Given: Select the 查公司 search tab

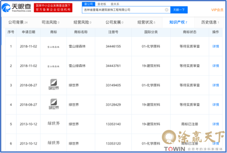Looking at the screenshot, I should 88,4.
